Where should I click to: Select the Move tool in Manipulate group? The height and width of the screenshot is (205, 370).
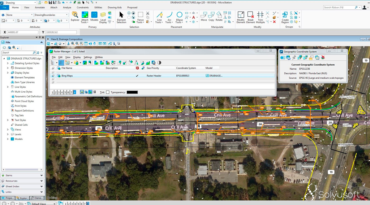click(x=204, y=17)
